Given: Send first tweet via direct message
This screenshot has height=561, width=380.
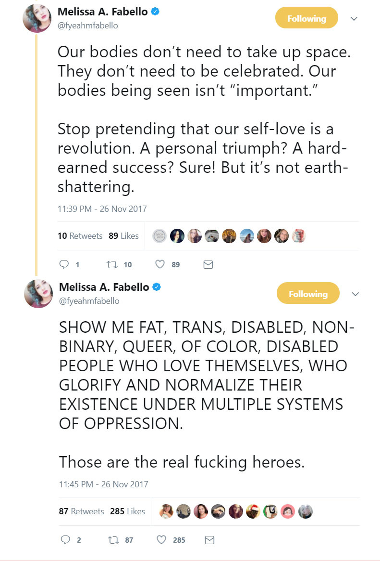Looking at the screenshot, I should click(208, 264).
